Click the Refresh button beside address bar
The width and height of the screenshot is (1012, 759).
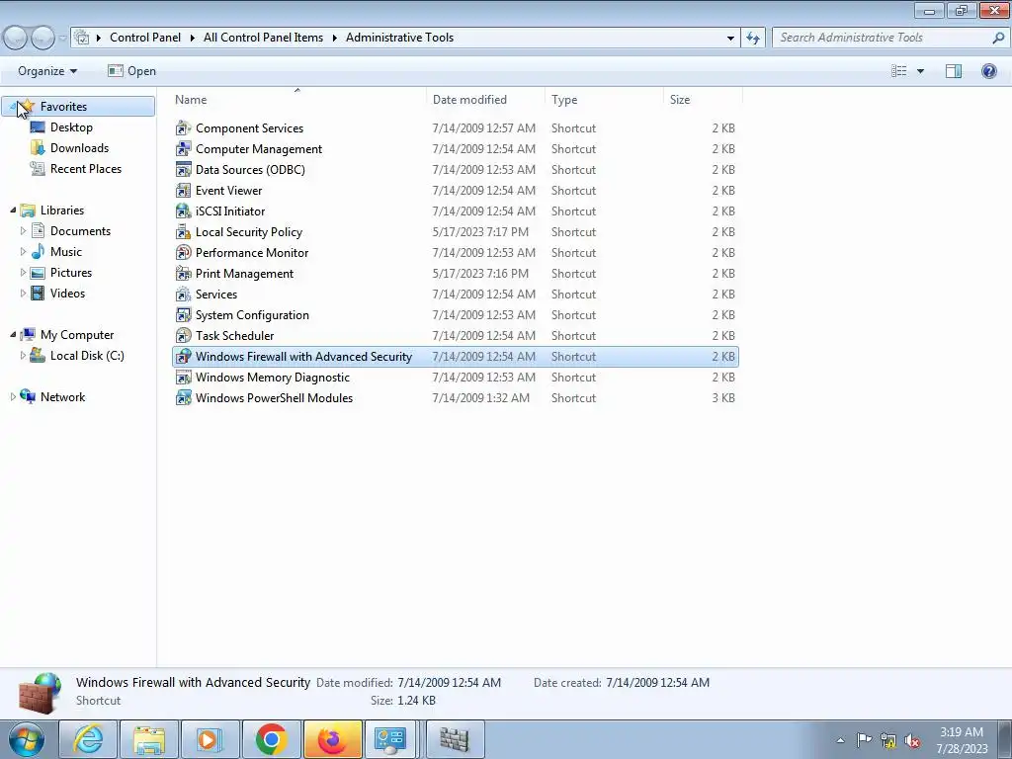[x=753, y=39]
